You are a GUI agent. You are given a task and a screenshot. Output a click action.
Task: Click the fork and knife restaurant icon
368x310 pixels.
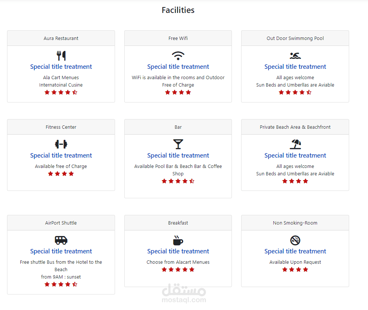click(x=61, y=56)
